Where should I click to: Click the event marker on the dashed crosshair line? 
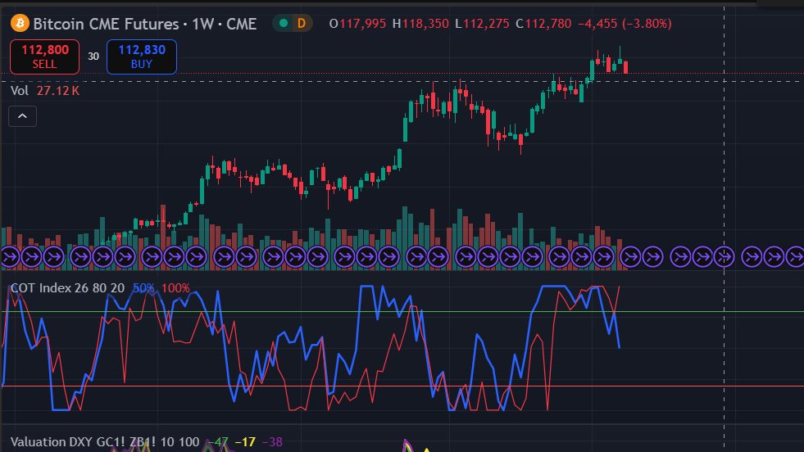coord(724,257)
